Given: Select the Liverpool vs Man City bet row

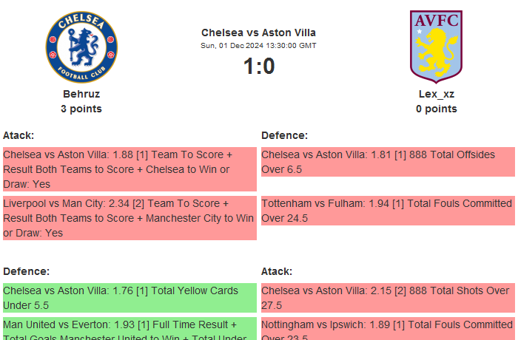Looking at the screenshot, I should click(x=129, y=218).
